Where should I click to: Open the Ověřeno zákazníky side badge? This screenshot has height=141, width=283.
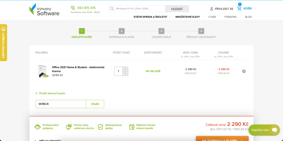3,43
